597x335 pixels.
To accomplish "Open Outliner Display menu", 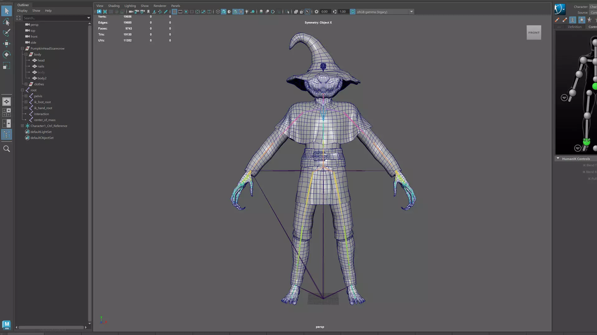I will (x=22, y=11).
